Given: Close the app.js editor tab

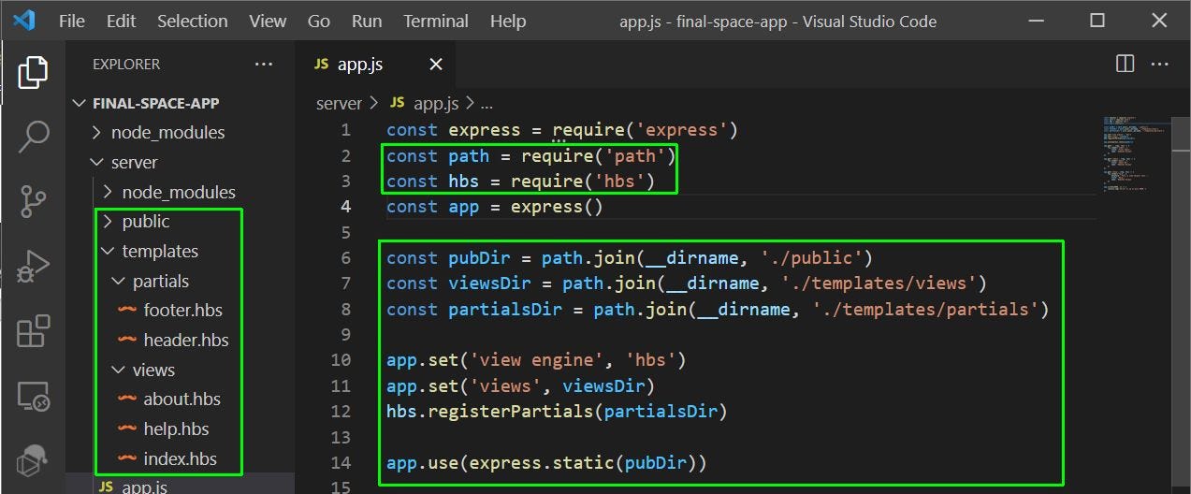Looking at the screenshot, I should tap(435, 65).
